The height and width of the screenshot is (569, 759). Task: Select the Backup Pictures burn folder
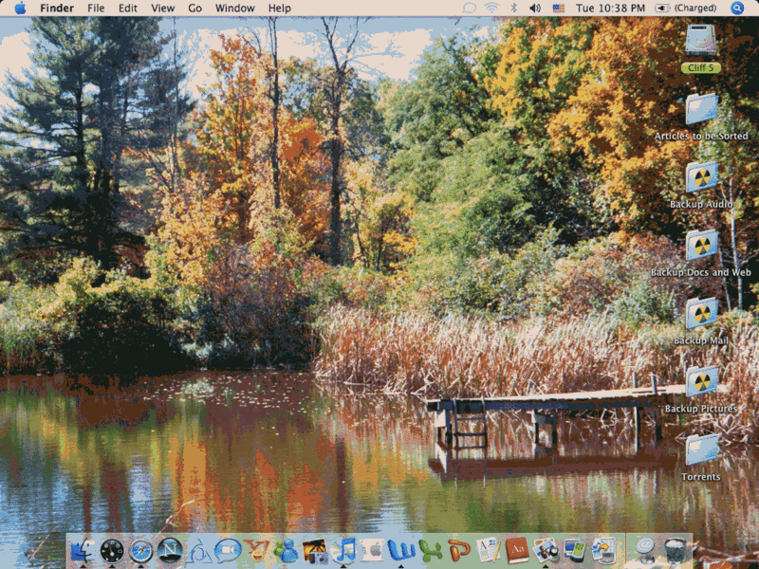701,382
